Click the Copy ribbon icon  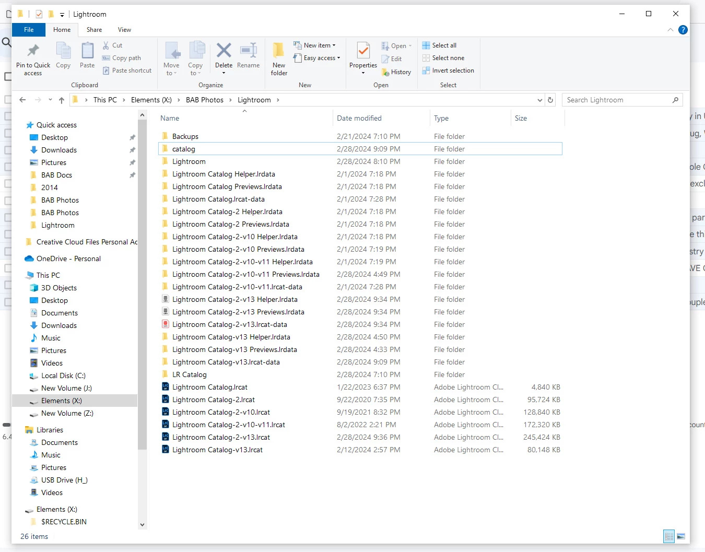click(63, 51)
